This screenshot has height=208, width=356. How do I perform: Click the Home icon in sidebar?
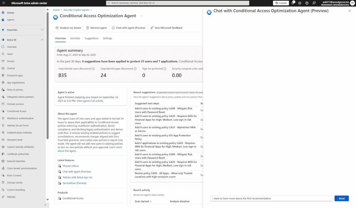point(3,13)
